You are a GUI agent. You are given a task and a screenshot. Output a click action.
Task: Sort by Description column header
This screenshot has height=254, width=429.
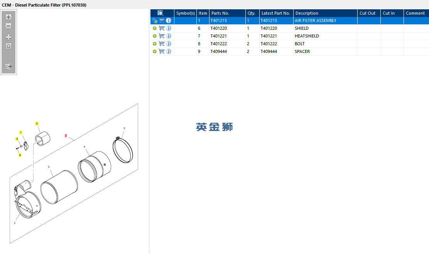[325, 13]
